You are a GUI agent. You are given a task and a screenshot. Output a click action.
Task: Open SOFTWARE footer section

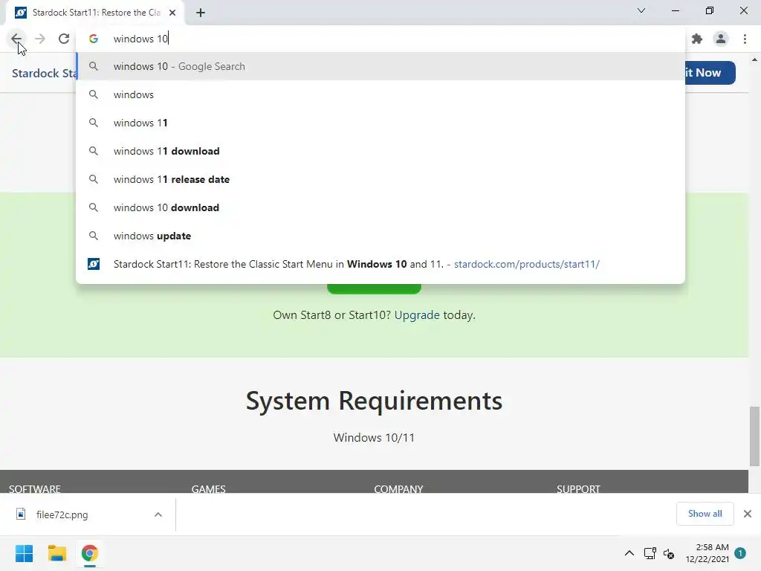pos(34,488)
